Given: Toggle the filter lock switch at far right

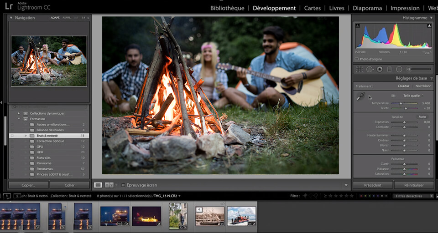Looking at the screenshot, I should coord(436,196).
